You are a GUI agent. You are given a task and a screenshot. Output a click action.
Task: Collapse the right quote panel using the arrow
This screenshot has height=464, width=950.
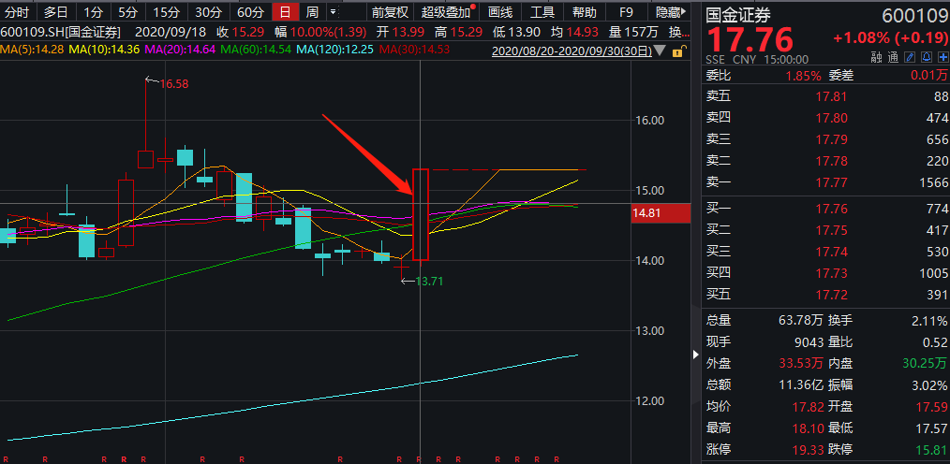tap(694, 355)
